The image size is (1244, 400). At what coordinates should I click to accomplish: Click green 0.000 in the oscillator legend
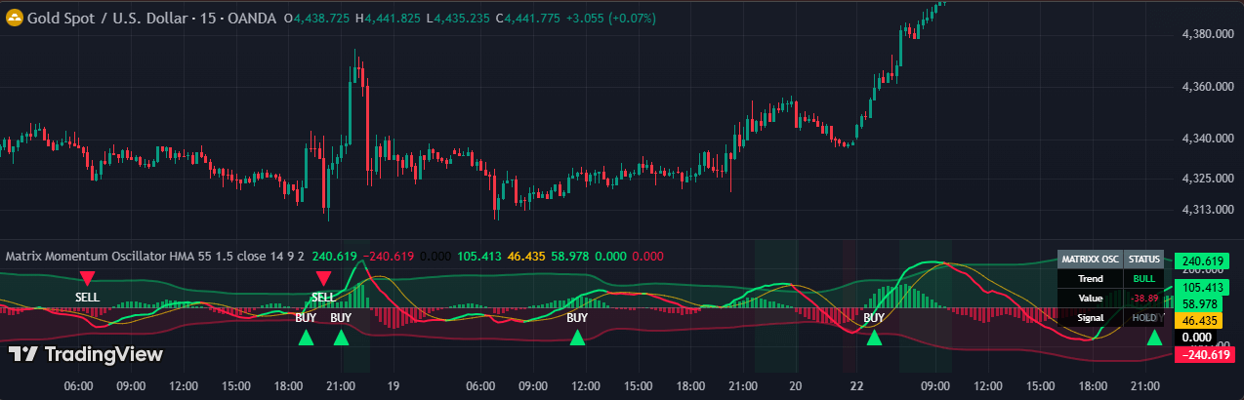(611, 256)
